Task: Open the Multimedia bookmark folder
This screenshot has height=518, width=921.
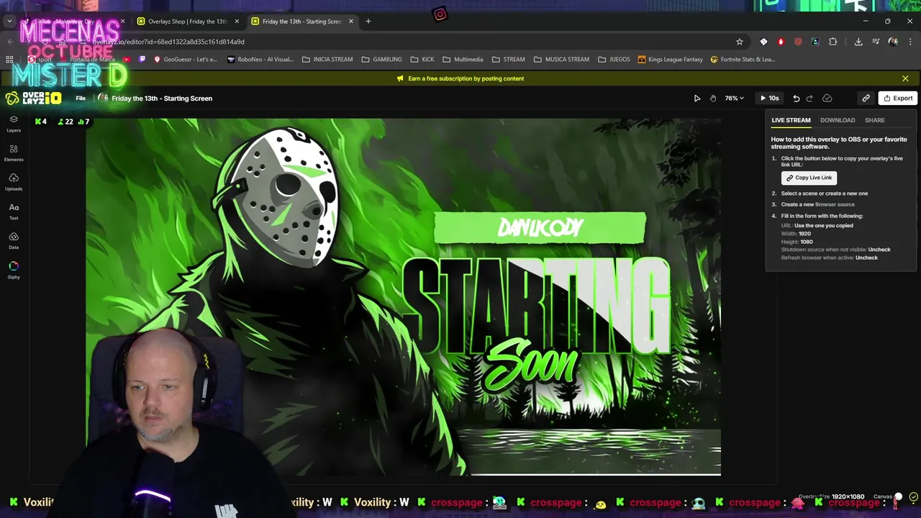Action: 463,60
